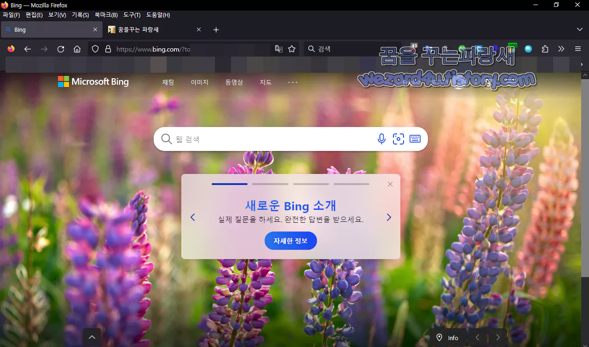Screen dimensions: 589x347
Task: Show next background image arrow next to Info
Action: 497,338
